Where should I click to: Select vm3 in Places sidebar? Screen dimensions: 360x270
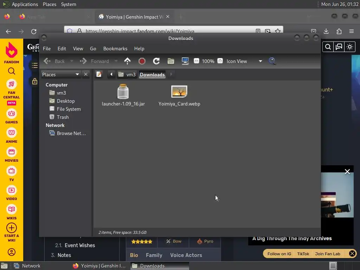coord(58,93)
